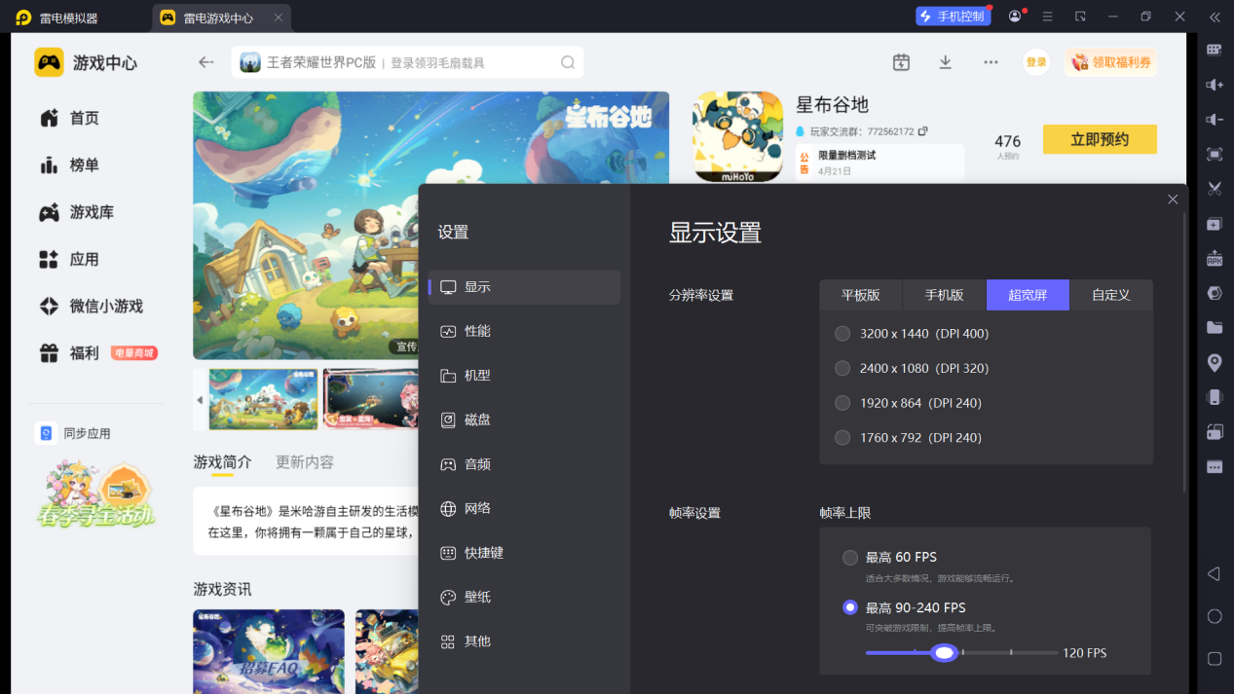
Task: Click the 立即预约 button
Action: click(1100, 139)
